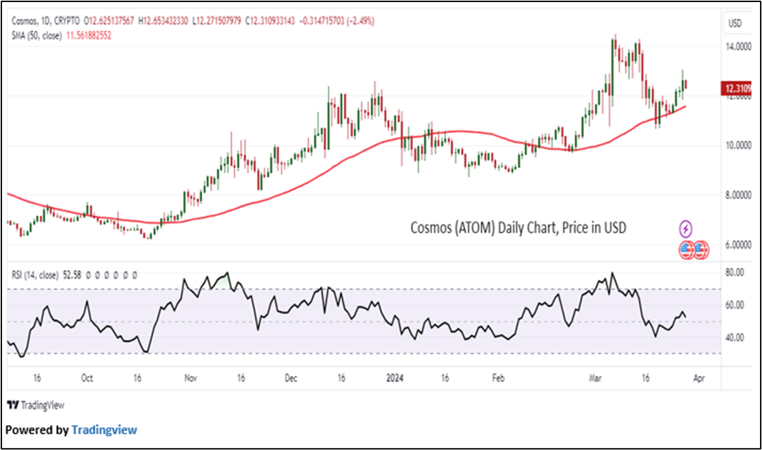The height and width of the screenshot is (450, 762).
Task: Select the RSI (14, close) indicator legend
Action: (x=35, y=275)
